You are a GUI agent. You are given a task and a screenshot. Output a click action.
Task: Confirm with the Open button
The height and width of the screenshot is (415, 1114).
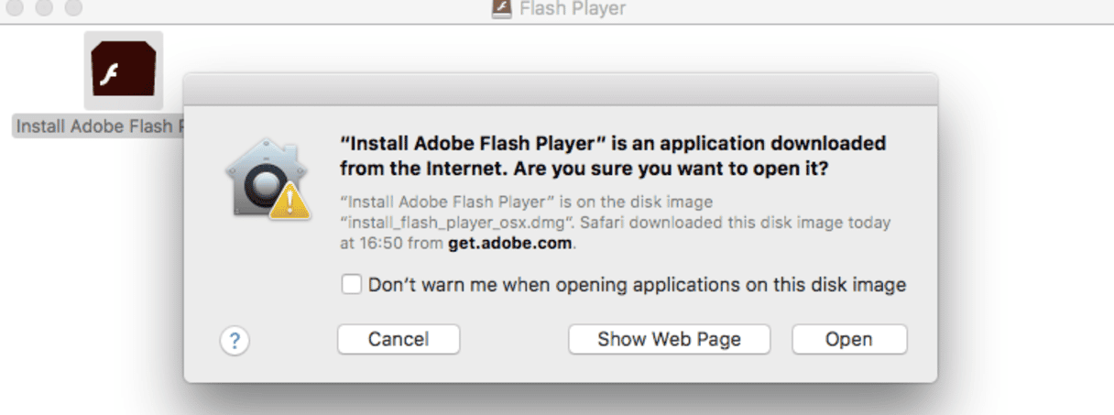pyautogui.click(x=849, y=340)
